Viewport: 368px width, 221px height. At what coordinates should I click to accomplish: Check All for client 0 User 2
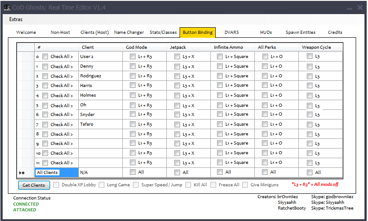[x=45, y=57]
